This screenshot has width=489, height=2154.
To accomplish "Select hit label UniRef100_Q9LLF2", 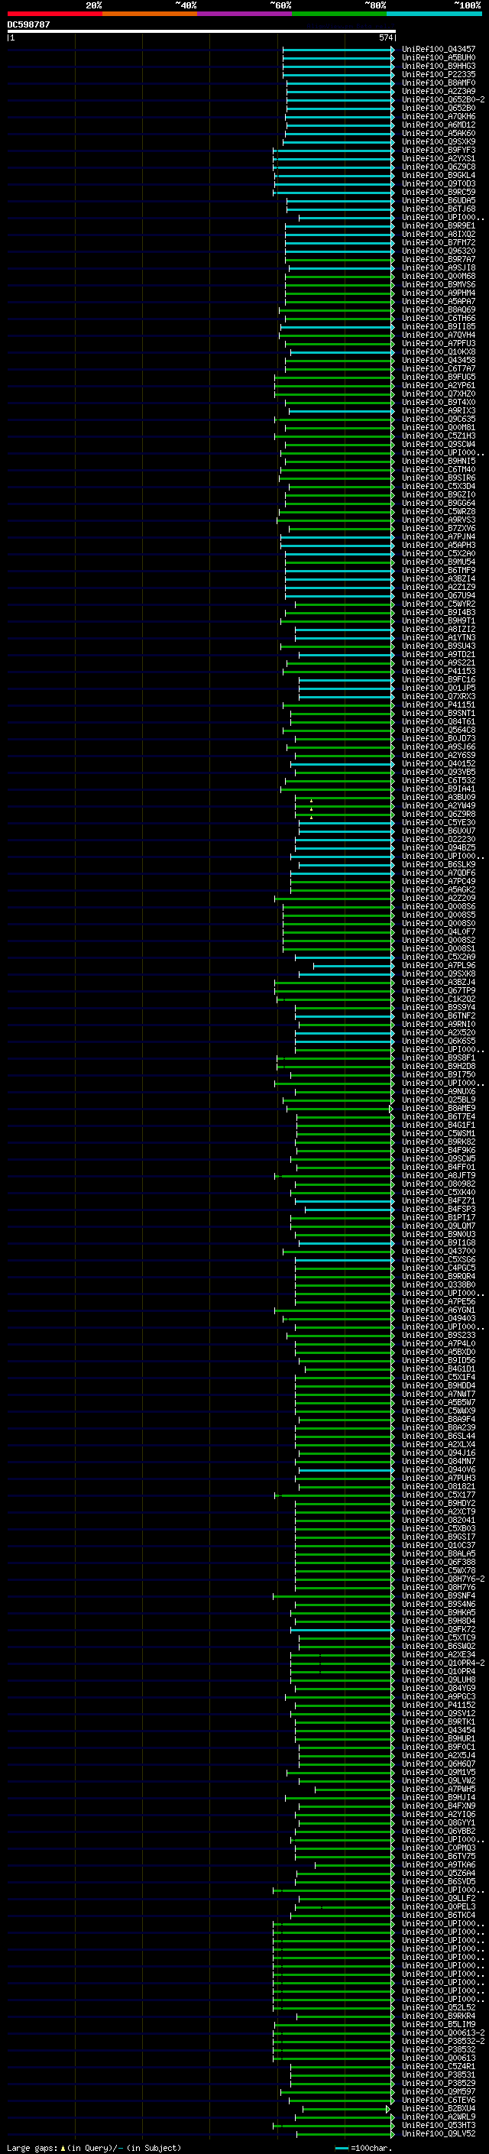I will [x=438, y=1899].
